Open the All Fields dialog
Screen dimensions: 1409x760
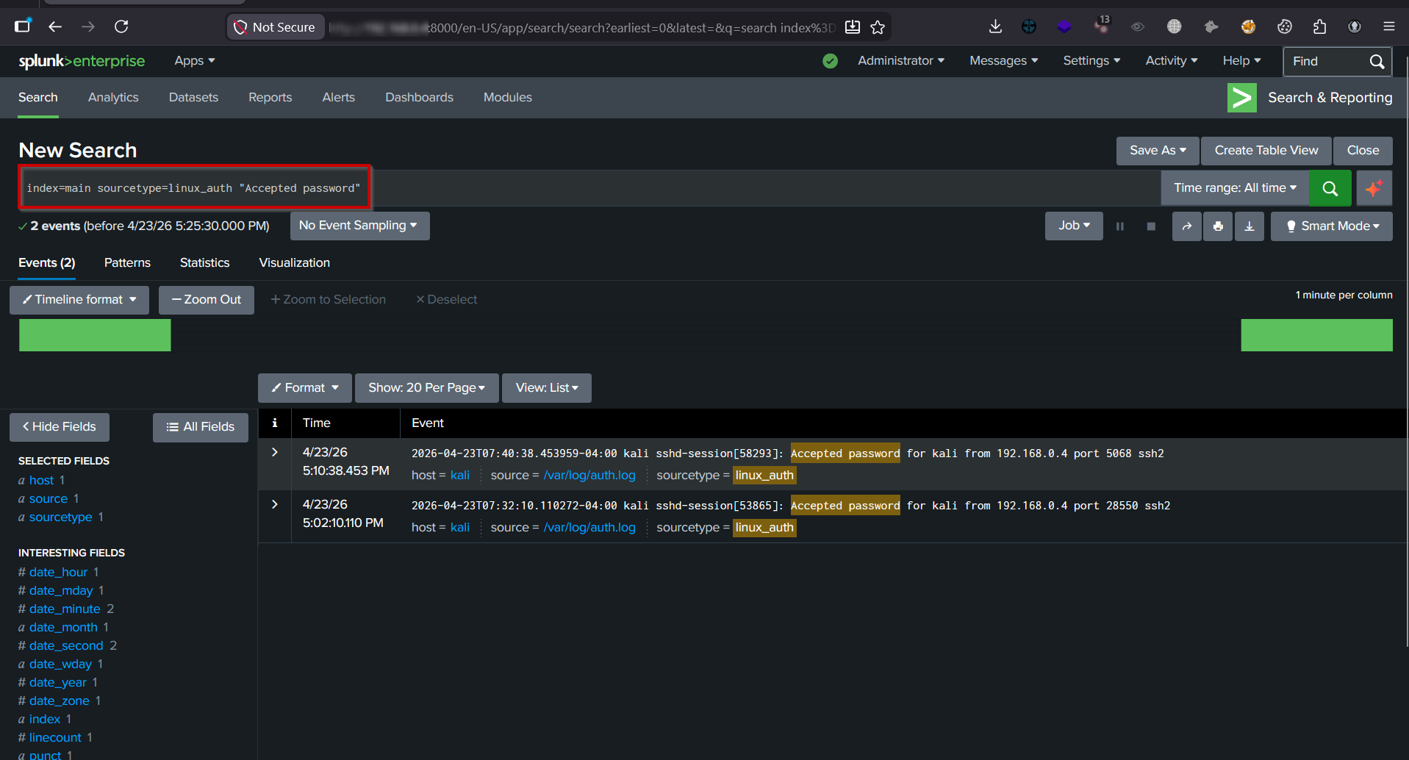pyautogui.click(x=201, y=427)
